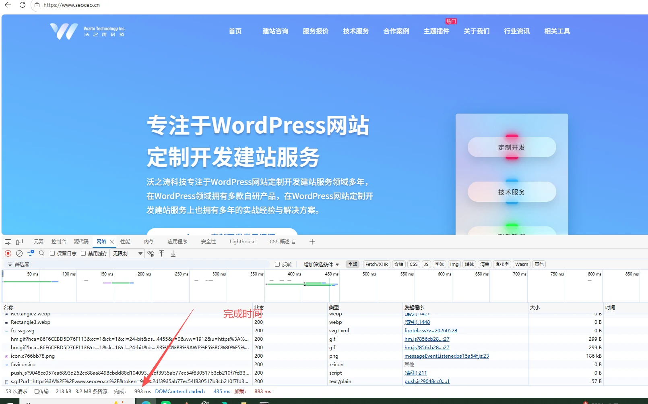Open network search magnifier icon
Viewport: 648px width, 404px height.
[42, 253]
